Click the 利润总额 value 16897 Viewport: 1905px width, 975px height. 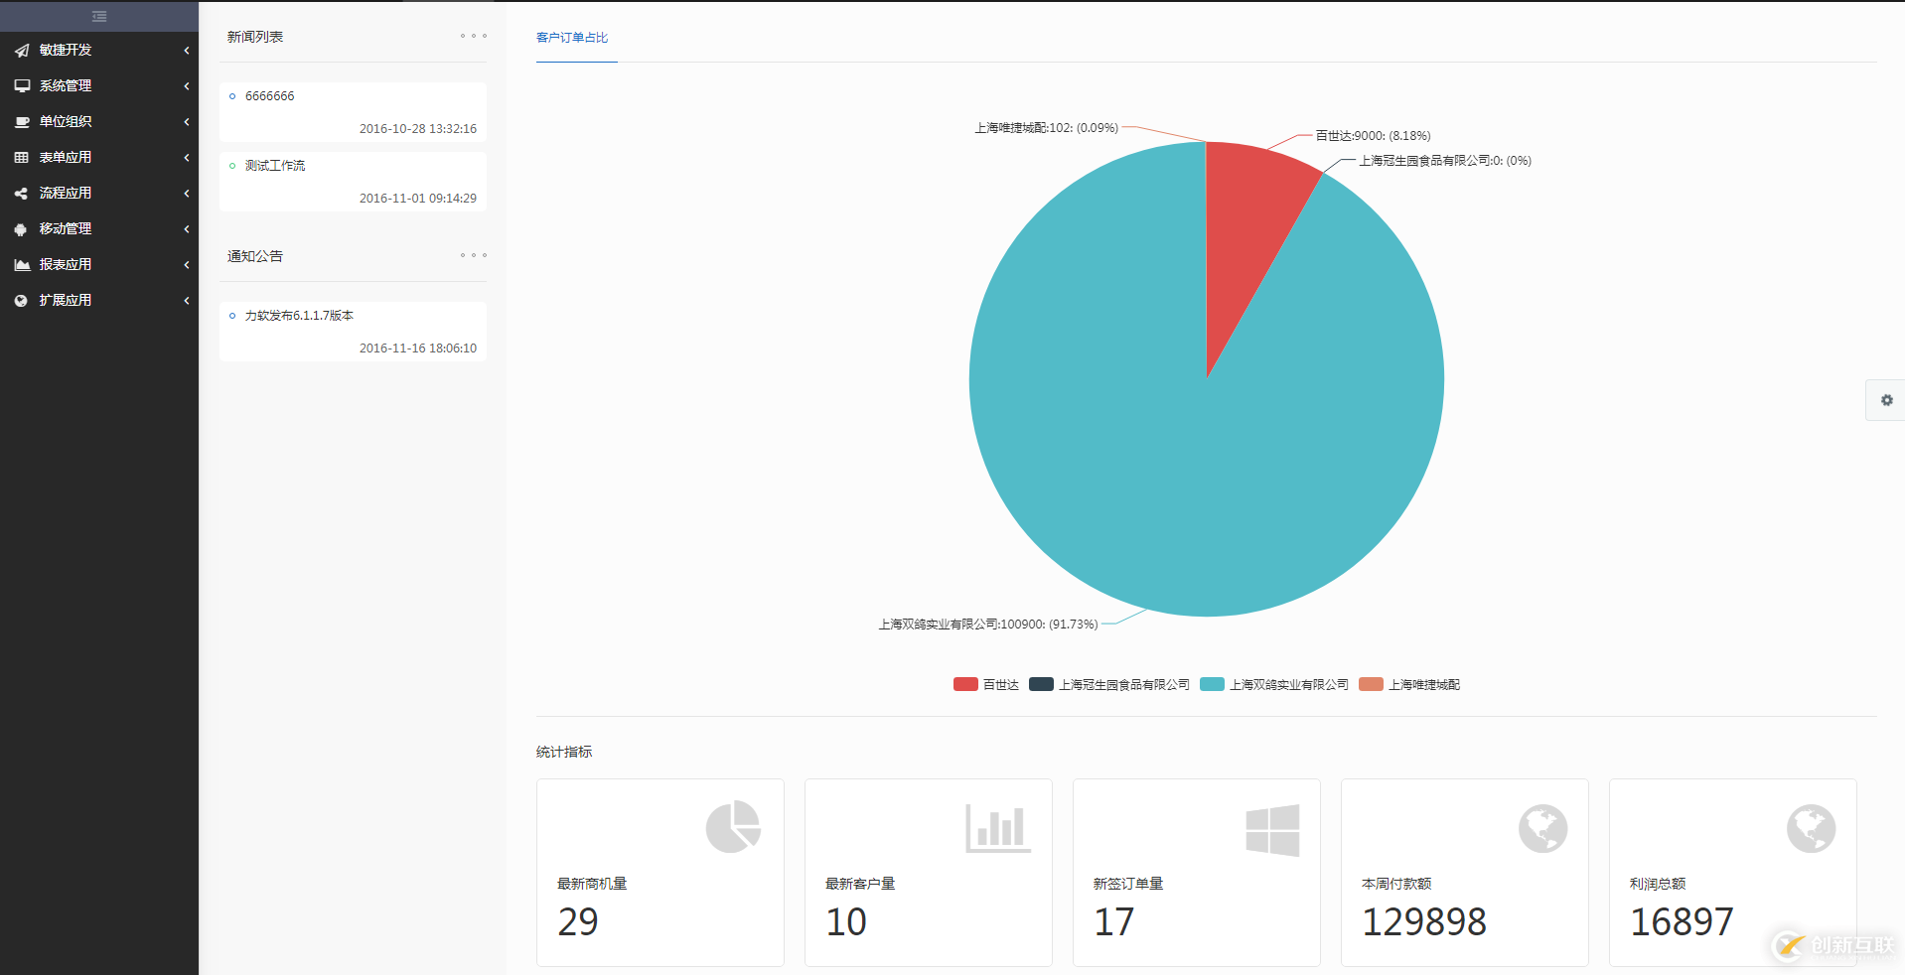point(1682,922)
